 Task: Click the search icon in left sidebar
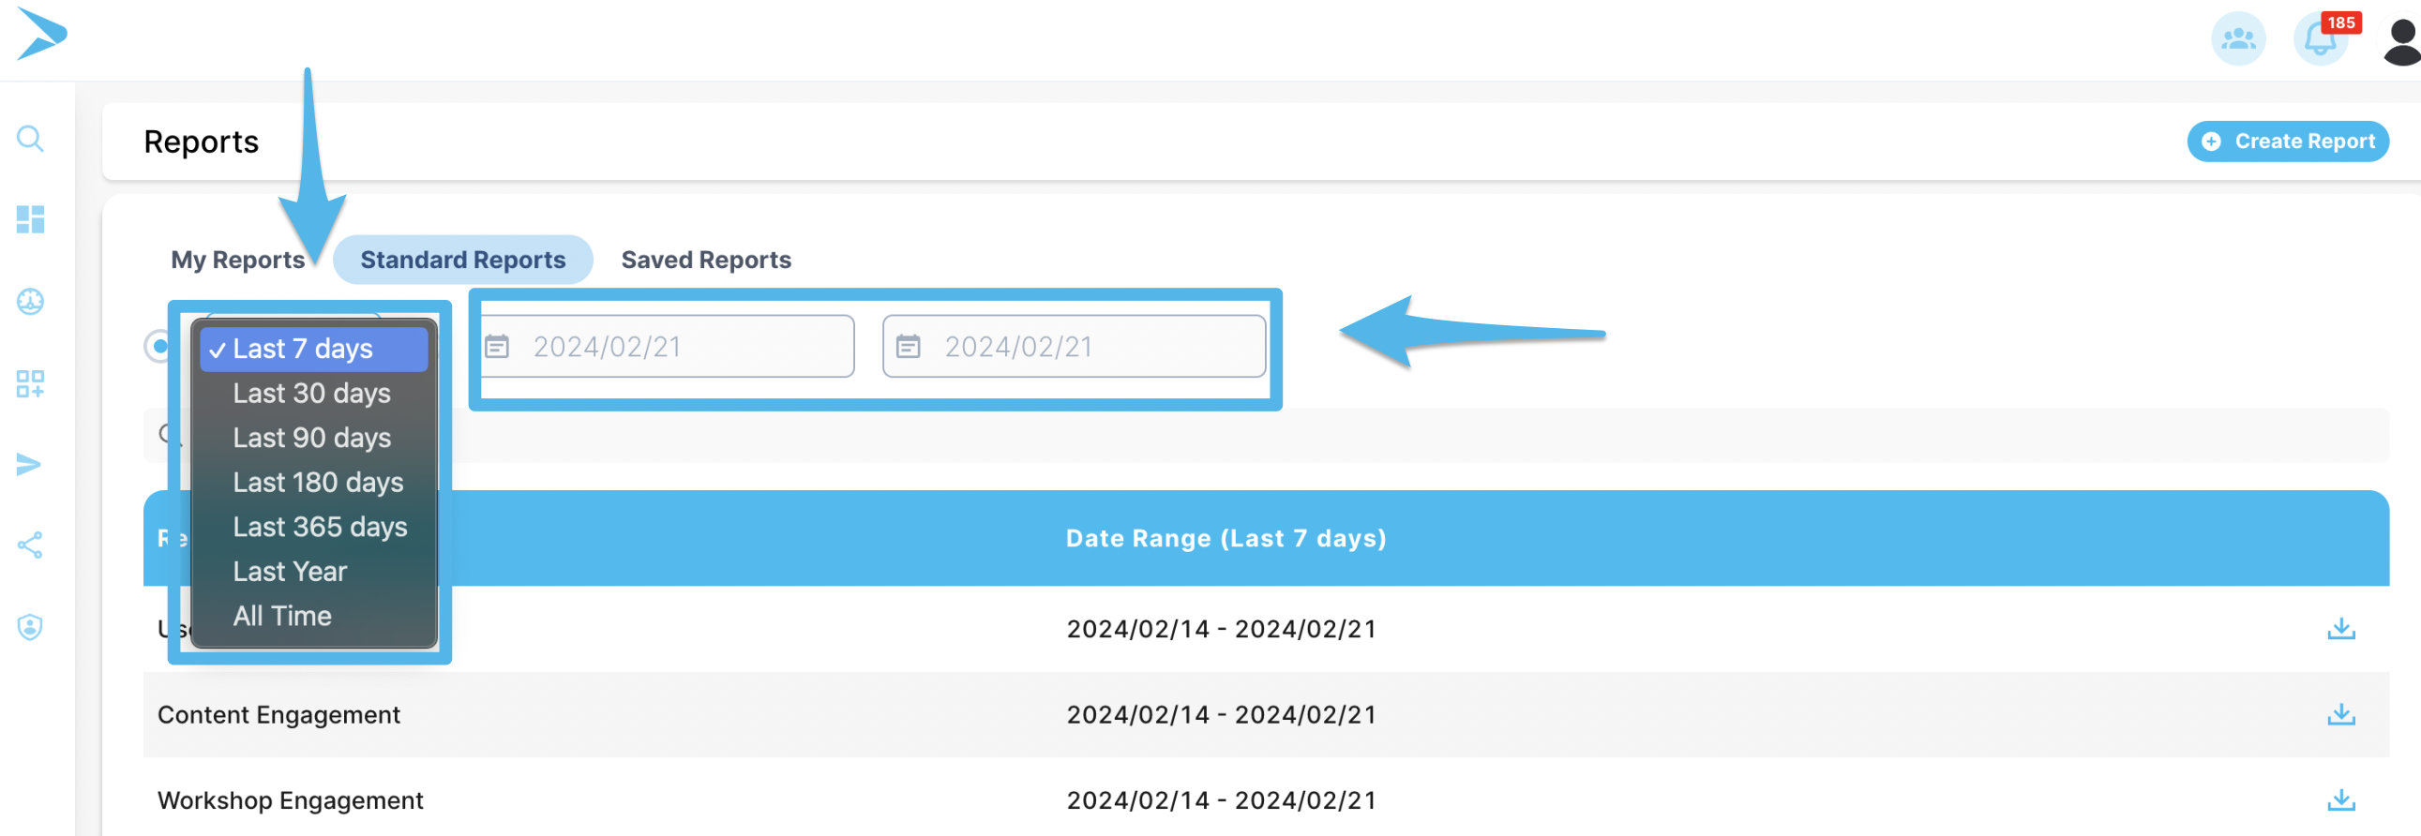click(30, 139)
